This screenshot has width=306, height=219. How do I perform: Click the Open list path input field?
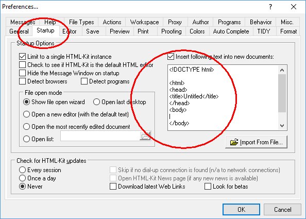point(100,136)
